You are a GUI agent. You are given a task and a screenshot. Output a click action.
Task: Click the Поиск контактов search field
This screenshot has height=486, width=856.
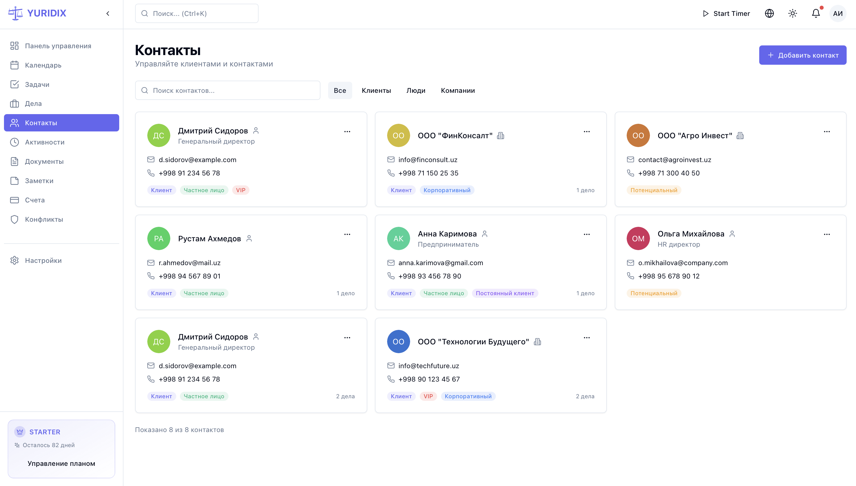[x=228, y=91]
